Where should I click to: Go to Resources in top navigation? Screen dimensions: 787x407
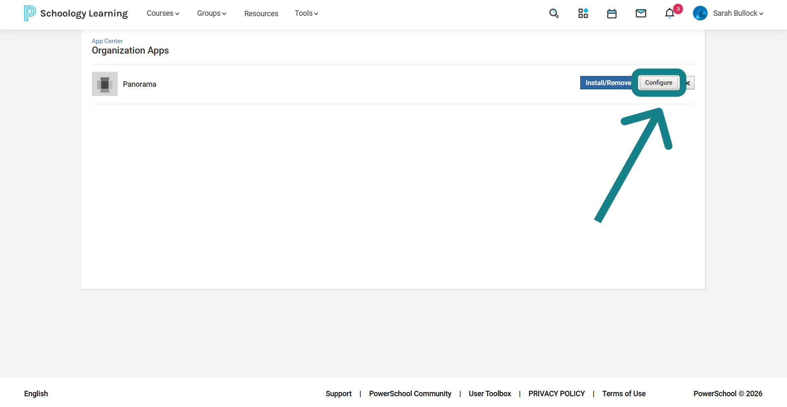pyautogui.click(x=261, y=14)
